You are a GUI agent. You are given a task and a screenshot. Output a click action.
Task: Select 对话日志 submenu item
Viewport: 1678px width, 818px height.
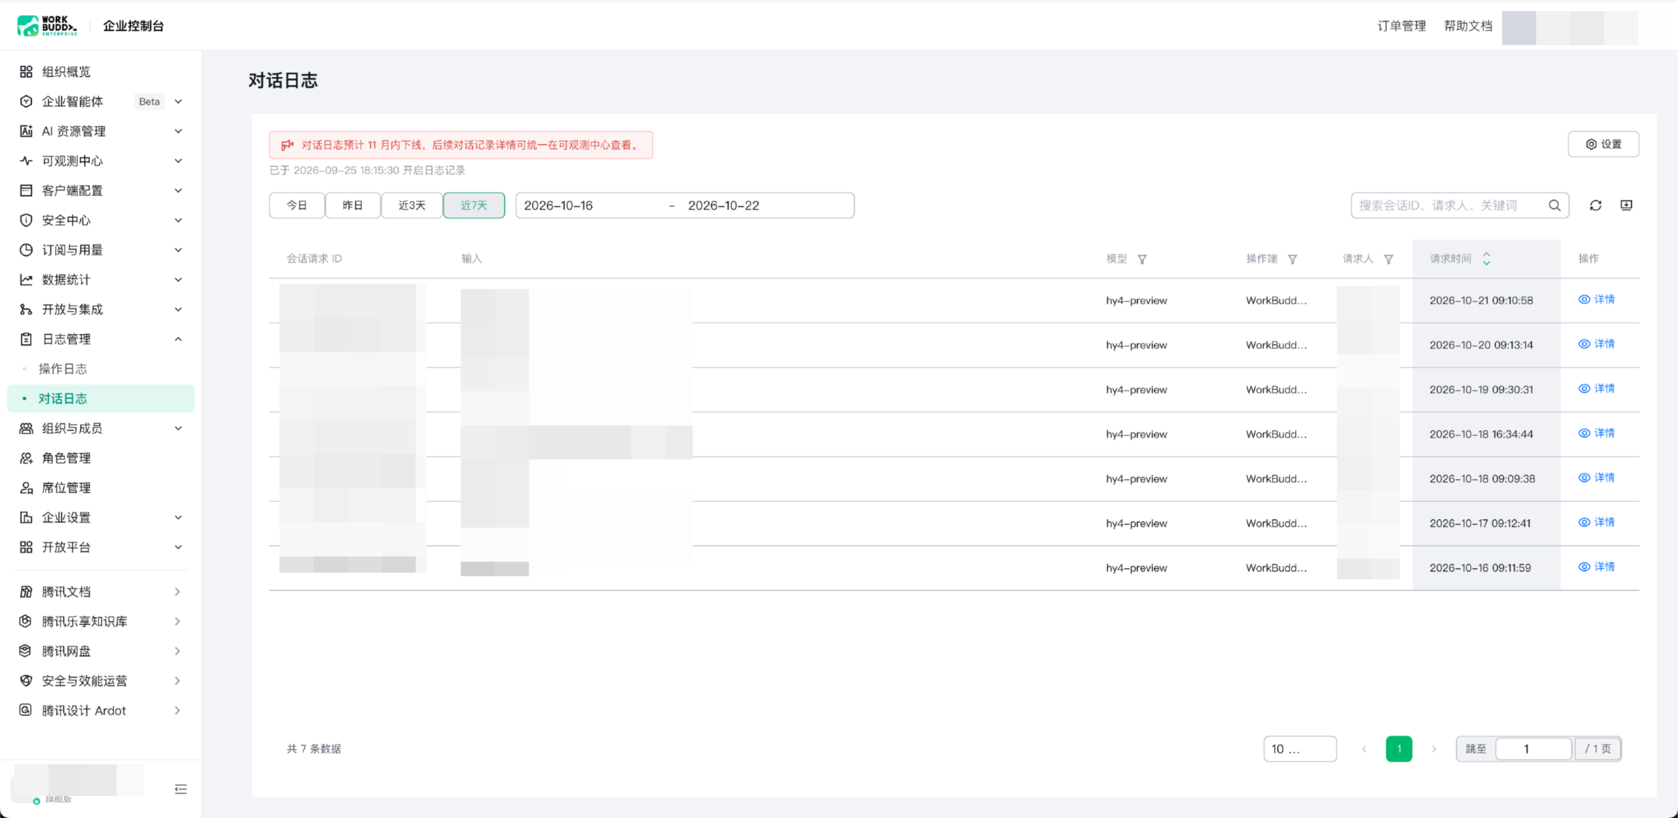101,399
